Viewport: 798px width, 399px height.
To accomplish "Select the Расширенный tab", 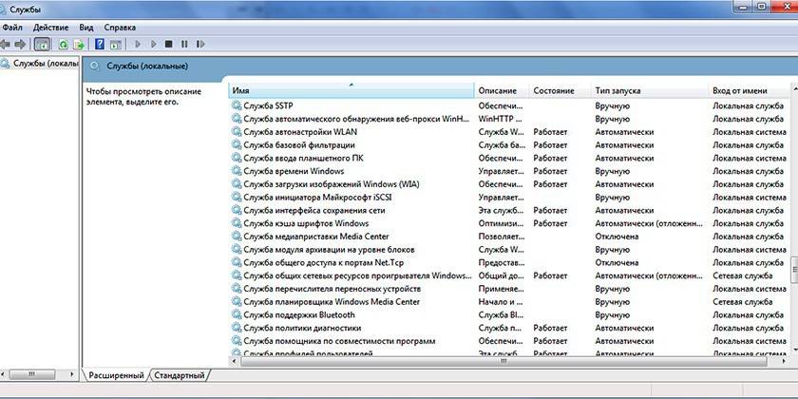I will (x=116, y=375).
